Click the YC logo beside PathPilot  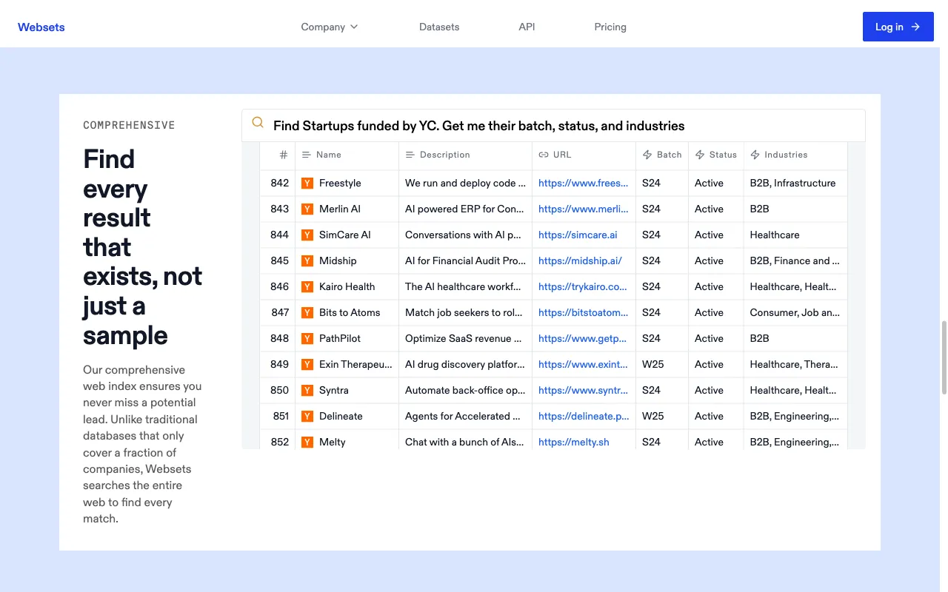point(307,338)
